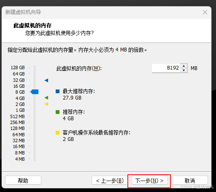
Task: Select the 128 MB slider label
Action: pos(18,128)
